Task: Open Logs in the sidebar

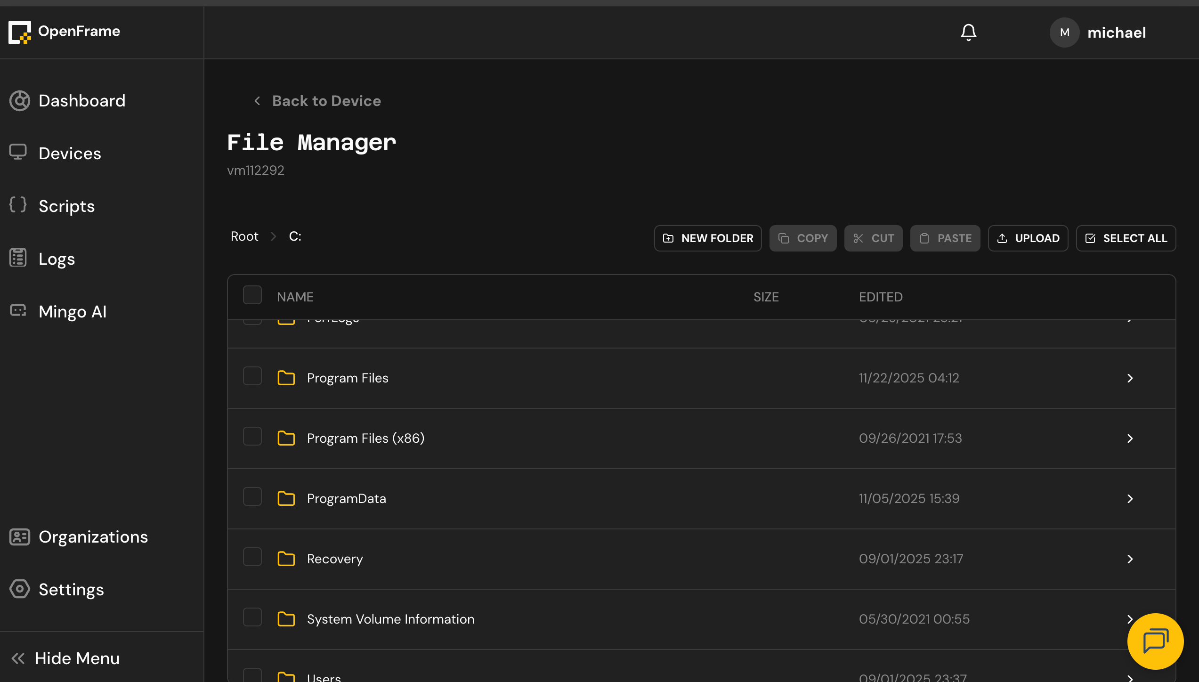Action: (x=57, y=259)
